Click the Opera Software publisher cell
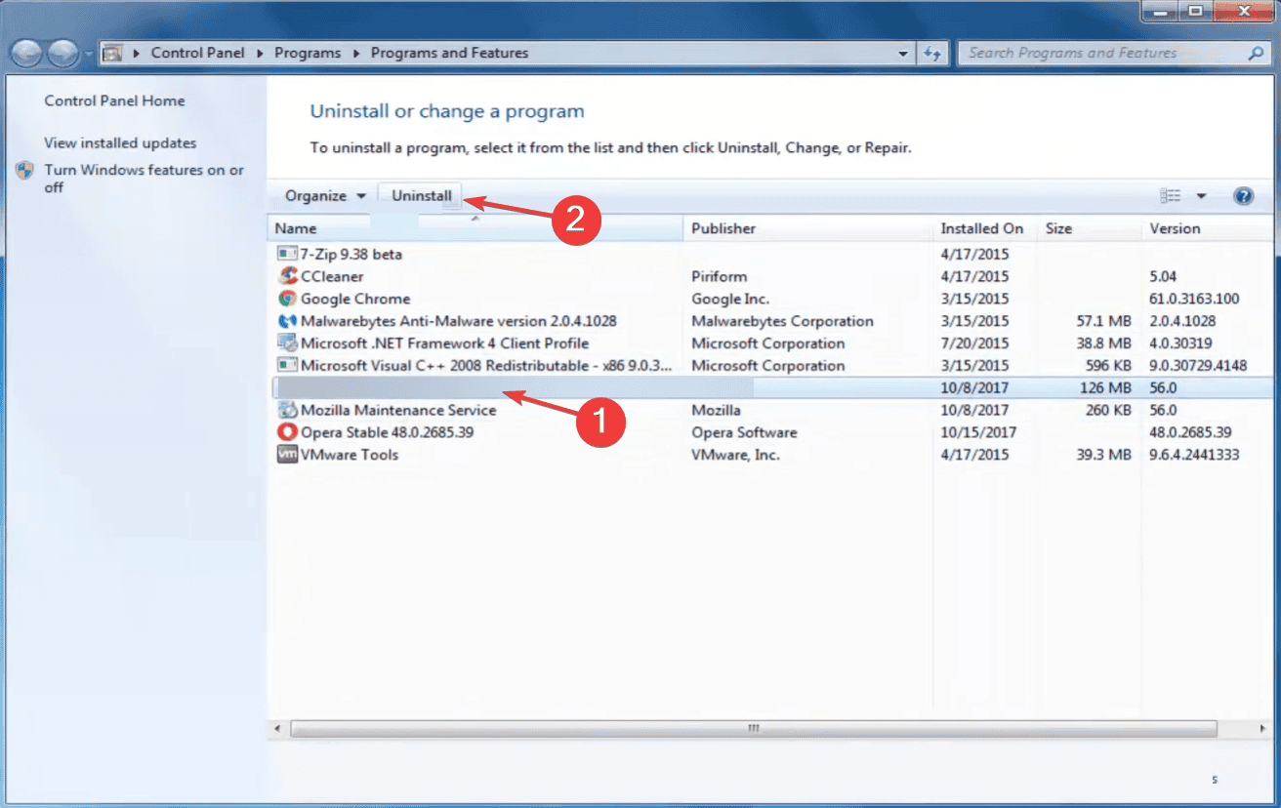 [744, 432]
